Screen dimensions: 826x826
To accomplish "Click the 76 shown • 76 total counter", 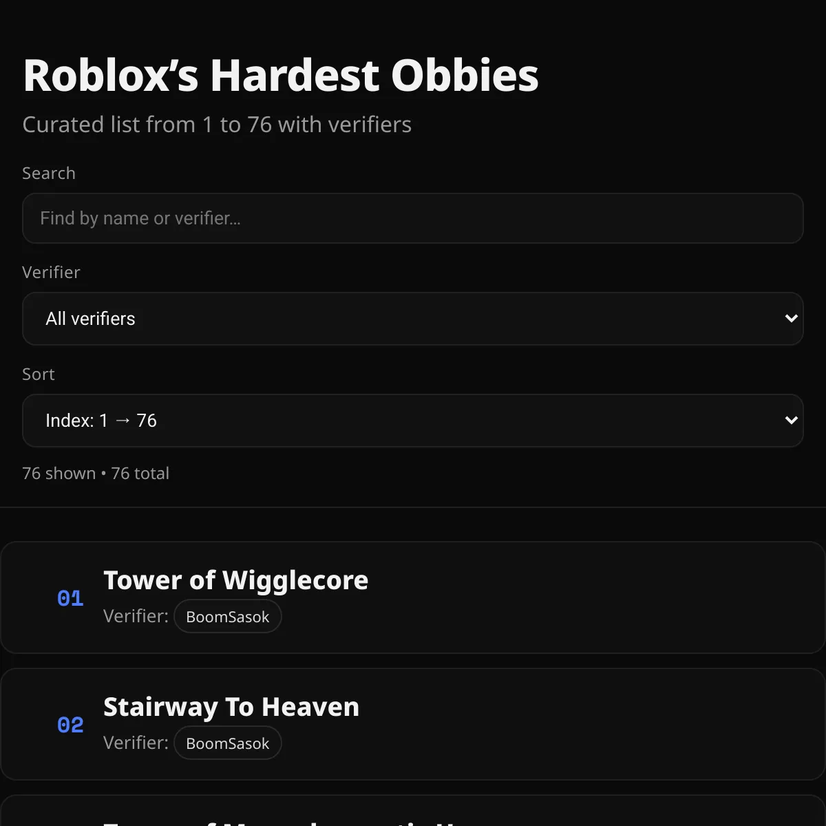I will [96, 474].
